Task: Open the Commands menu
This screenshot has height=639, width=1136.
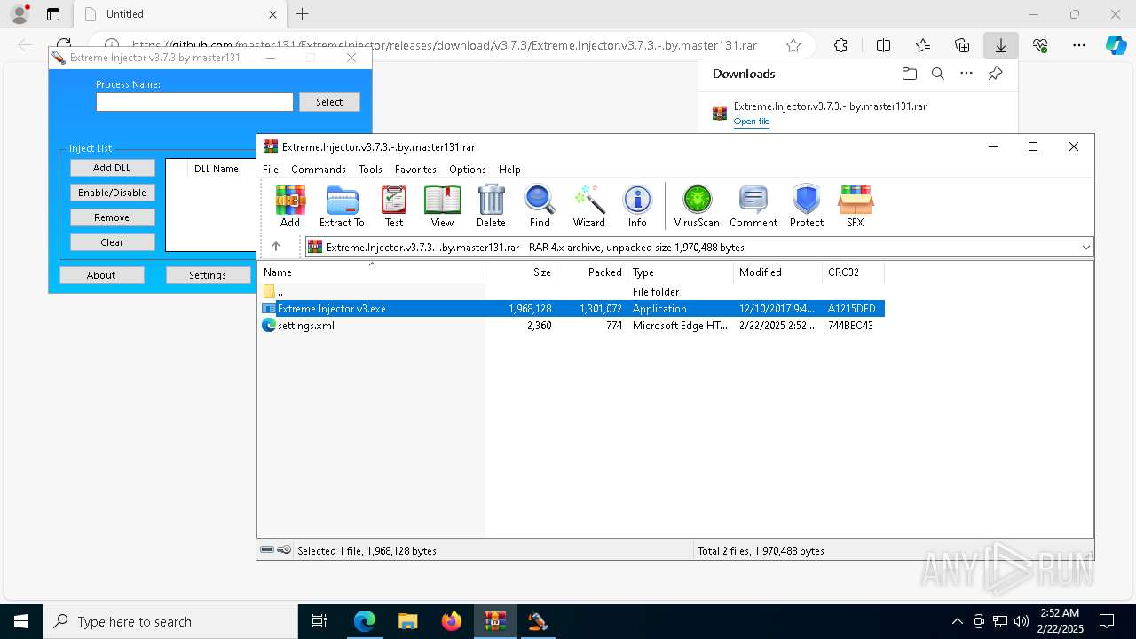Action: [319, 169]
